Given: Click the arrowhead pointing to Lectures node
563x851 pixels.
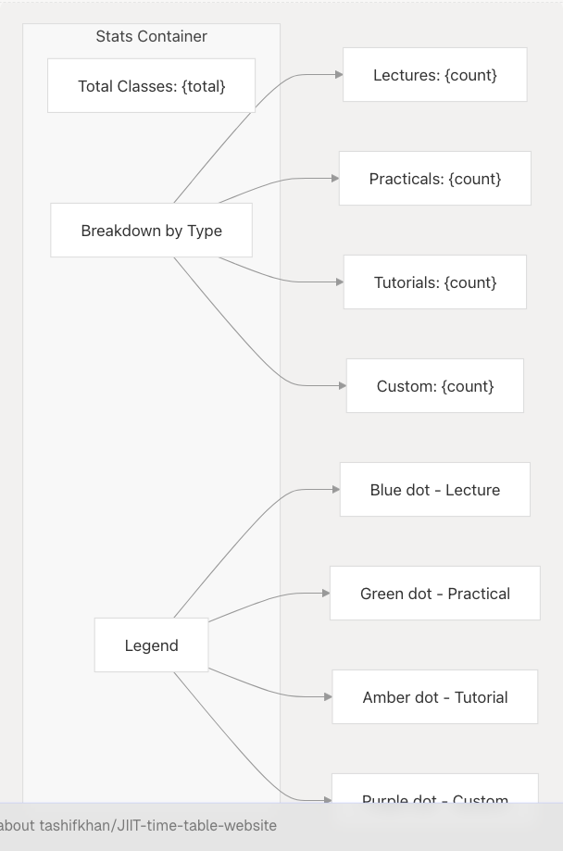Looking at the screenshot, I should pyautogui.click(x=337, y=75).
